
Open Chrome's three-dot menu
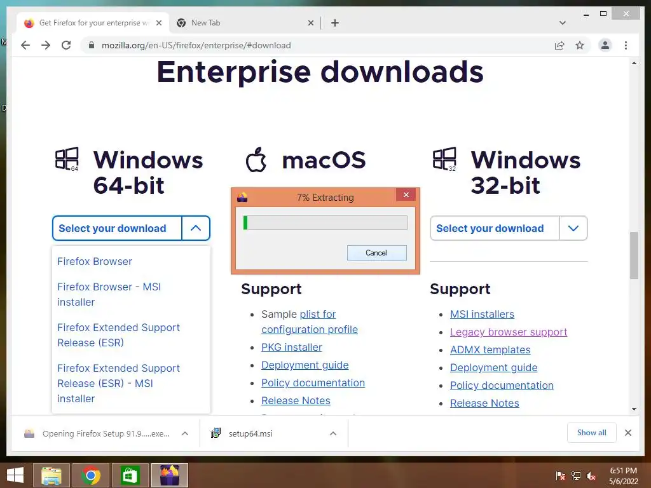626,45
